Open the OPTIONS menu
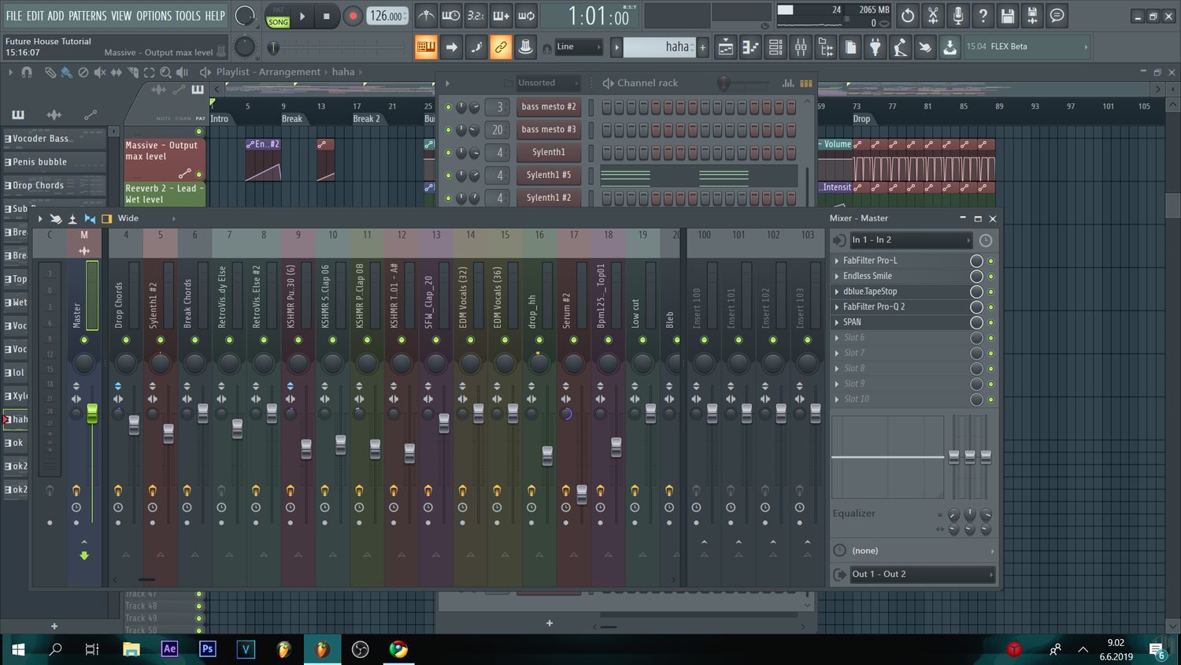Screen dimensions: 1181x665 (154, 15)
